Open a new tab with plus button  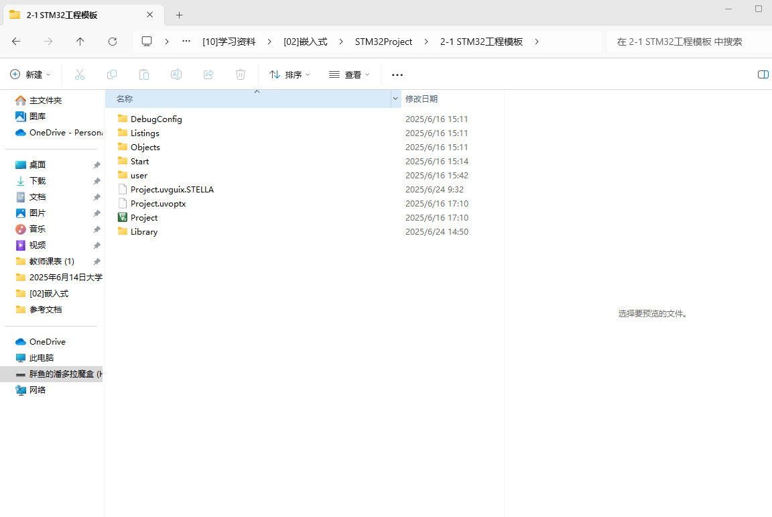(179, 15)
